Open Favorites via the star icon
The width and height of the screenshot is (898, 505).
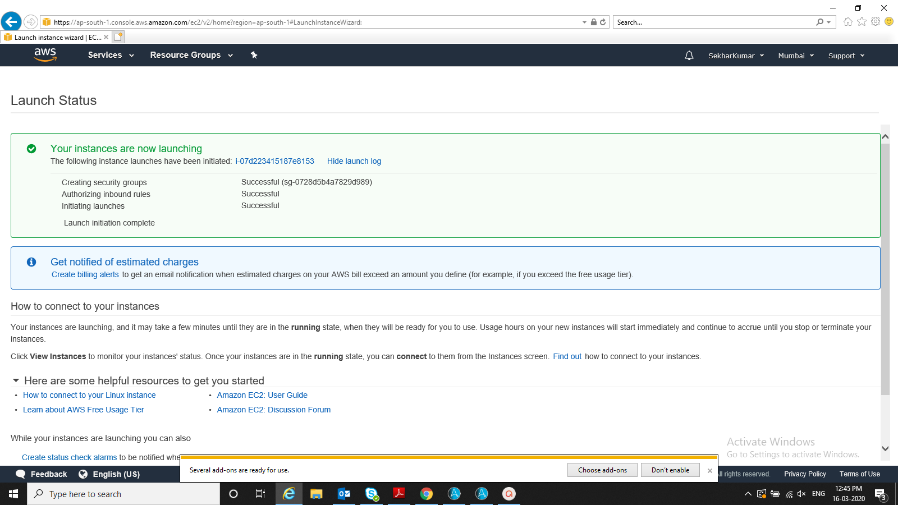tap(862, 22)
